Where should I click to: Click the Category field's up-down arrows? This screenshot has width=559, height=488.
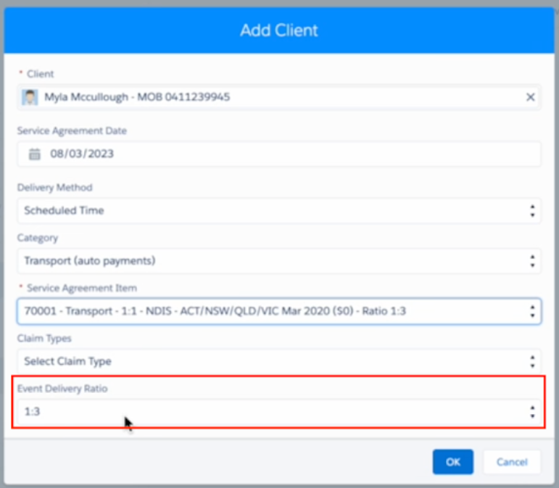click(532, 261)
